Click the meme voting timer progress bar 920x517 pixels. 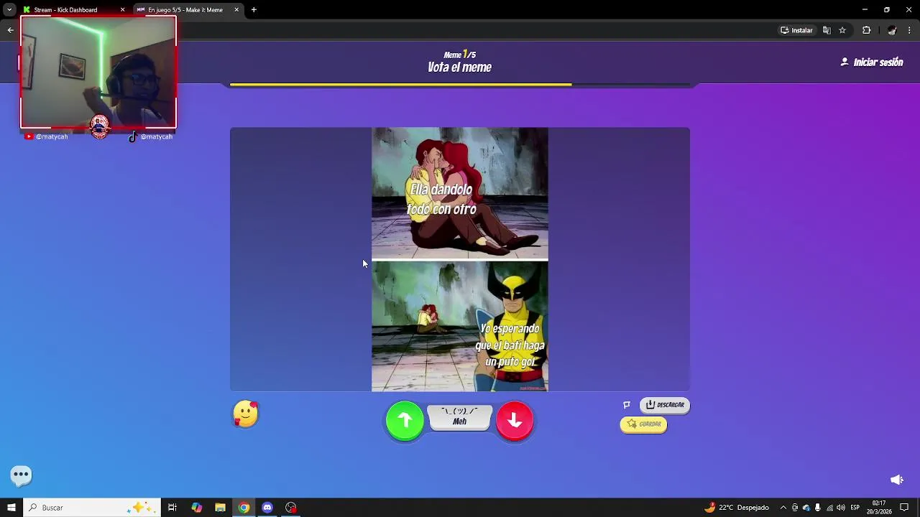(460, 85)
